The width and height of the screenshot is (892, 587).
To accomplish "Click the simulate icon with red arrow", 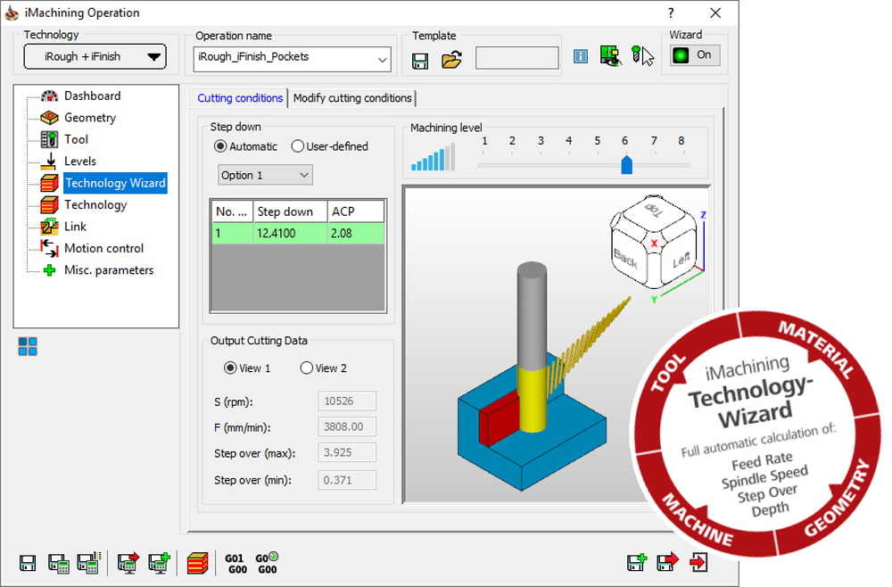I will pos(128,563).
